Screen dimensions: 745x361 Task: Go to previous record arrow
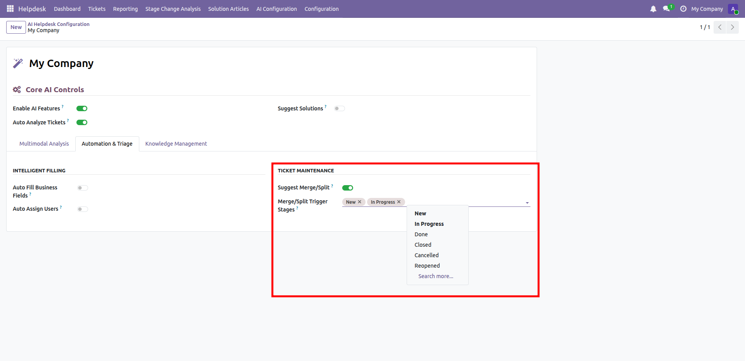tap(720, 27)
